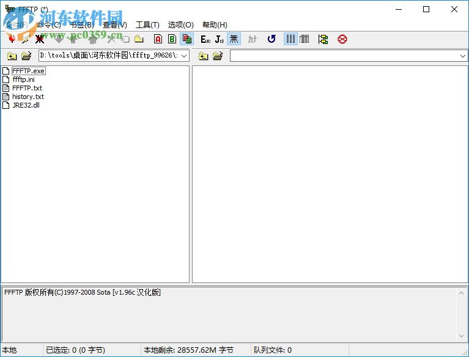This screenshot has width=469, height=357.
Task: Select FFFTP.exe in local file list
Action: (x=28, y=71)
